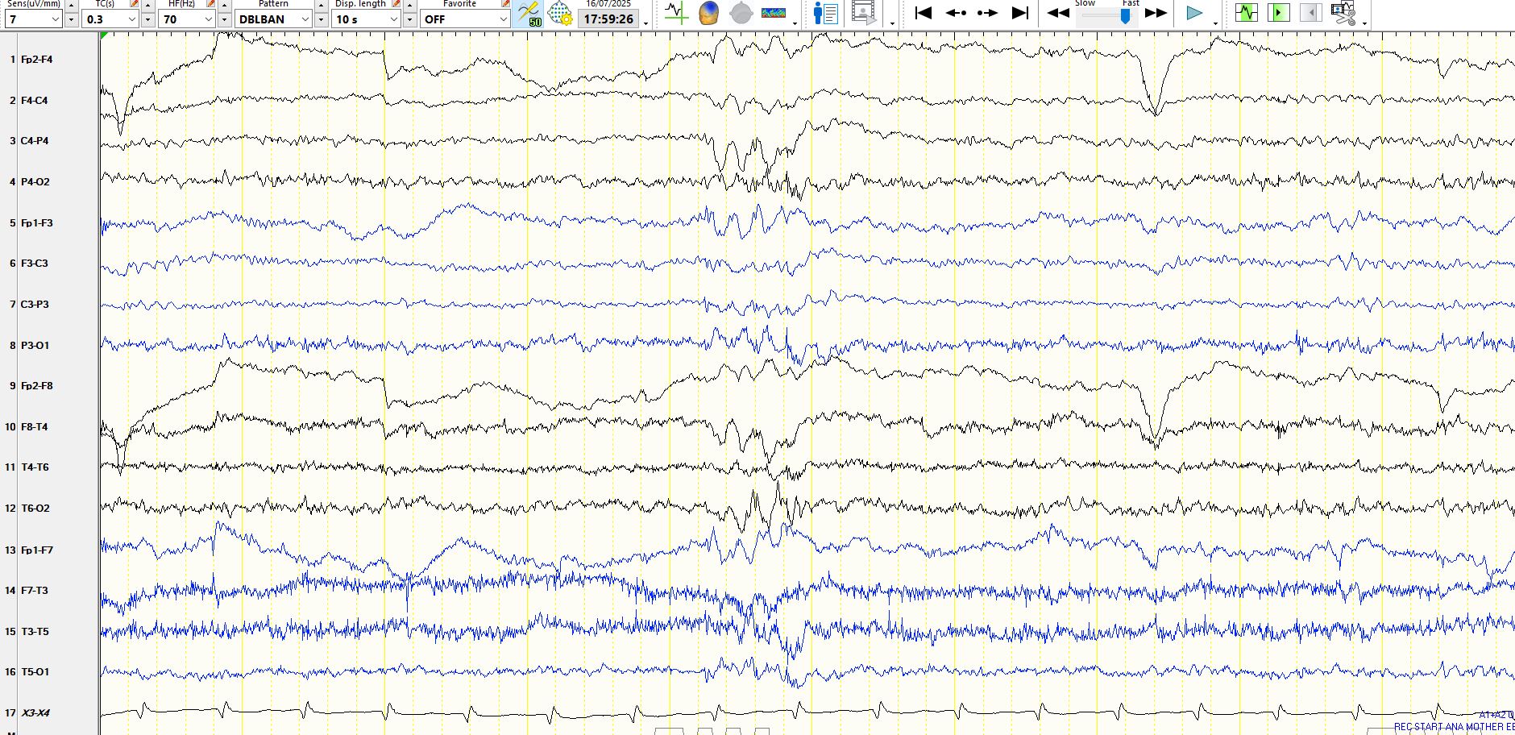The height and width of the screenshot is (735, 1515).
Task: Select channel label T6-O2
Action: coord(35,509)
